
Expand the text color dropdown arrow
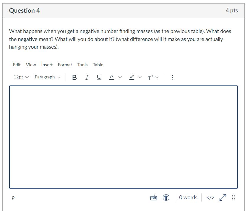pos(120,77)
